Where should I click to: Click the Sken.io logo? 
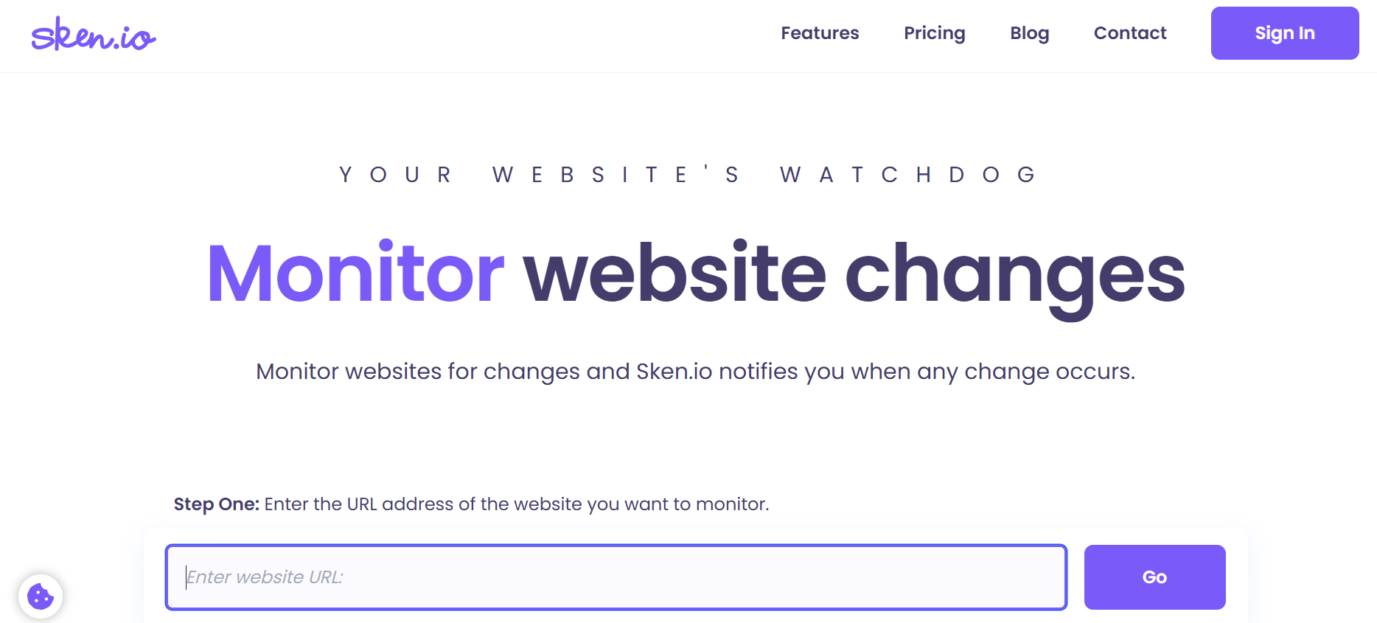click(94, 35)
